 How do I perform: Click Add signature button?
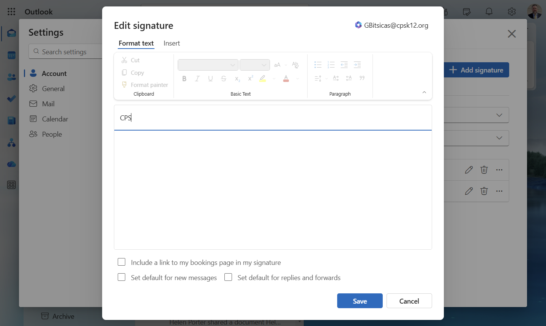[476, 70]
